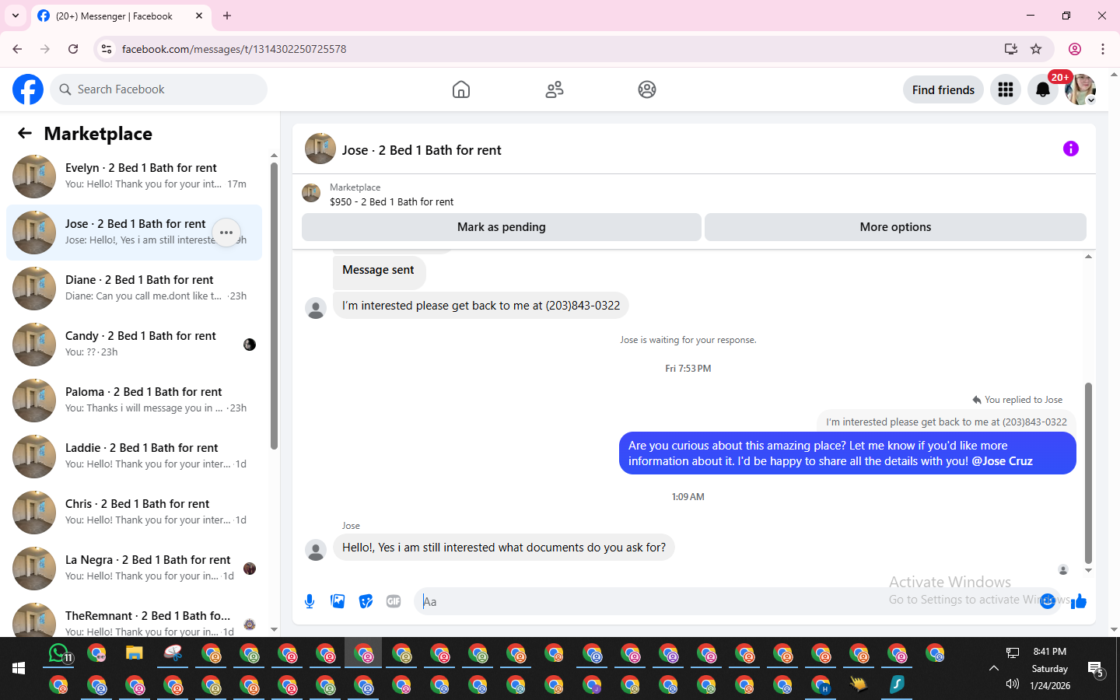Focus the Search Facebook field
Viewport: 1120px width, 700px height.
click(x=159, y=89)
